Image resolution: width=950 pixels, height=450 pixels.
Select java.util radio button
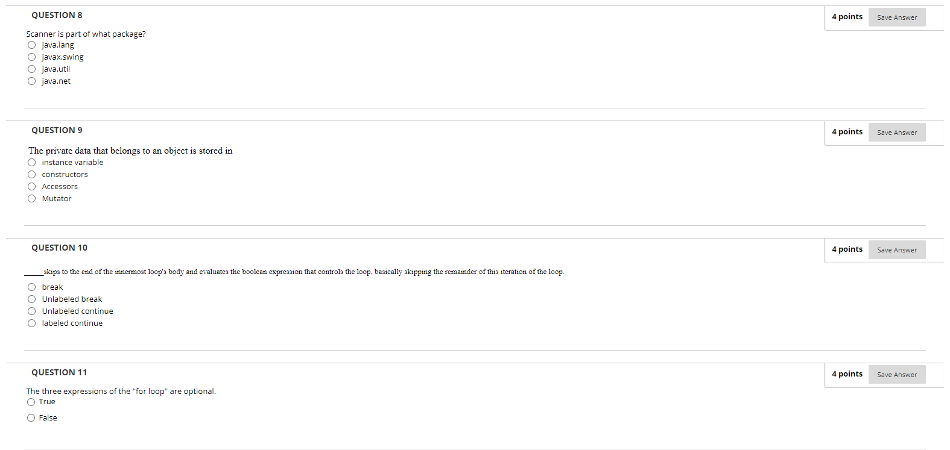click(31, 69)
